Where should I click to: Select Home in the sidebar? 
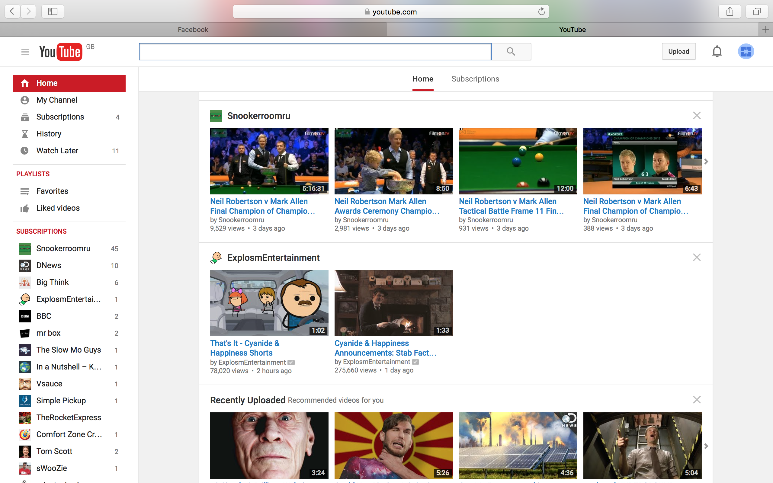coord(69,83)
